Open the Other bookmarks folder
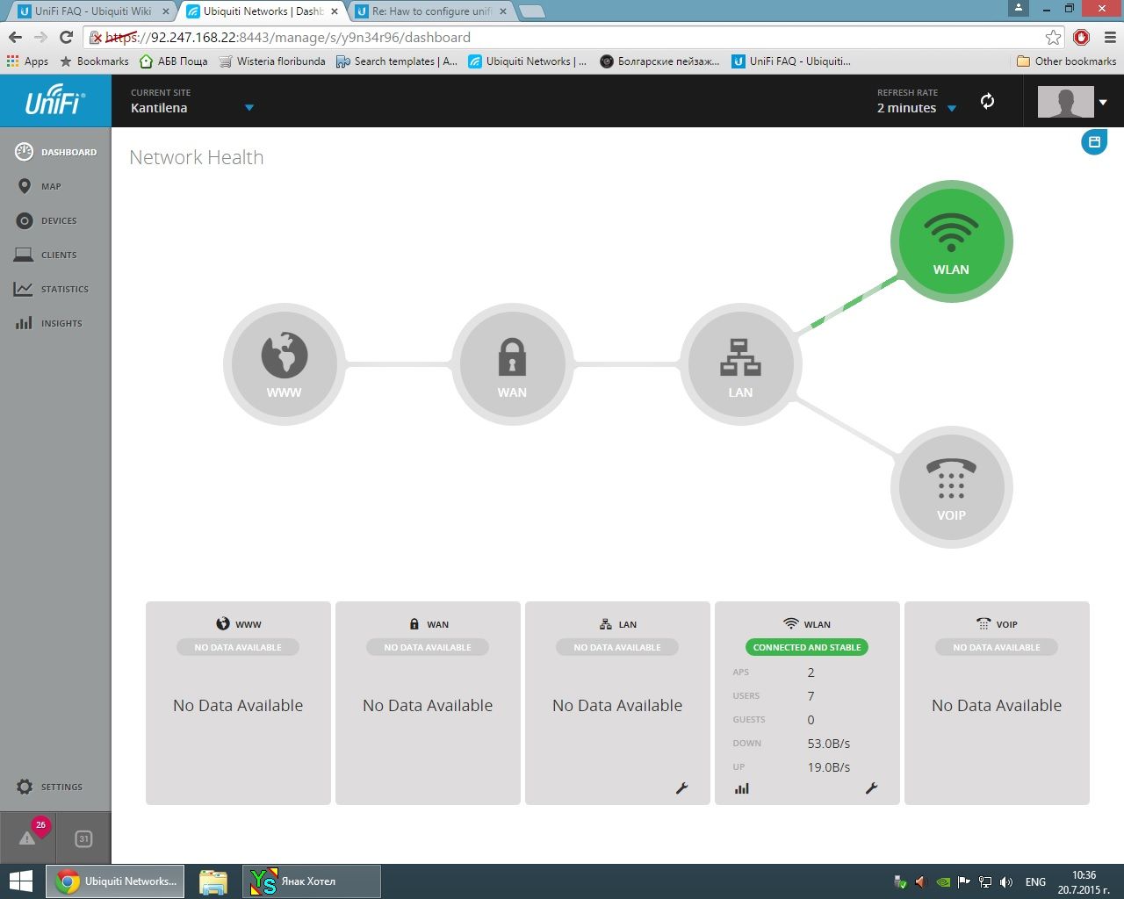 [1066, 61]
